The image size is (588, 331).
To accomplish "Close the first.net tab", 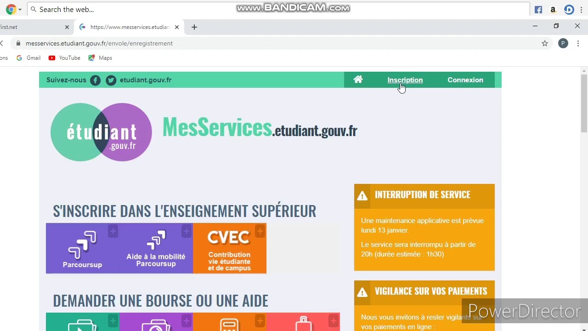I will (67, 27).
